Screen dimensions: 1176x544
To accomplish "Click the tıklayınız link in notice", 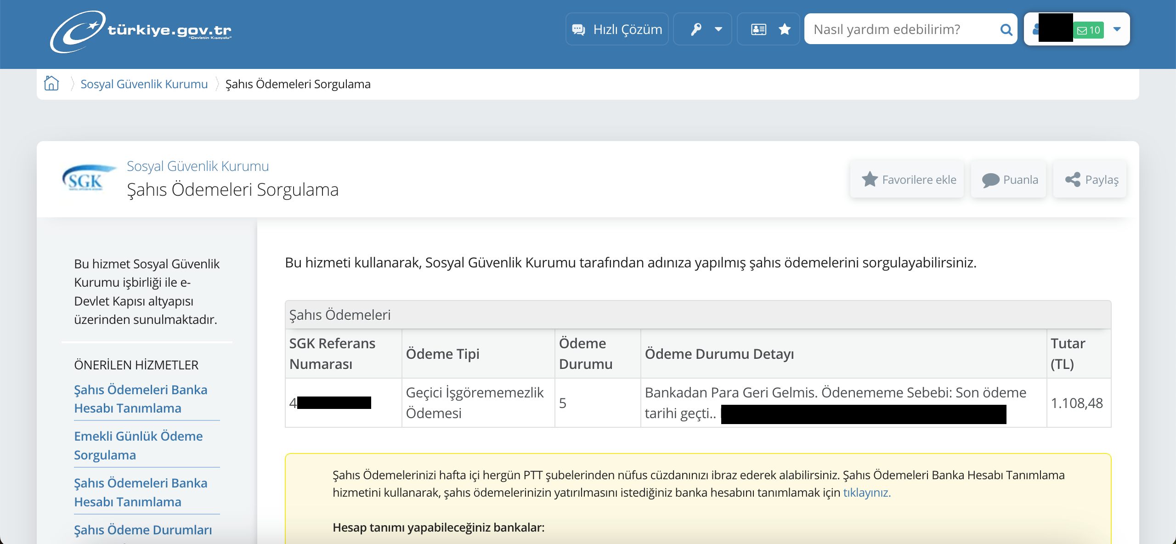I will point(866,493).
